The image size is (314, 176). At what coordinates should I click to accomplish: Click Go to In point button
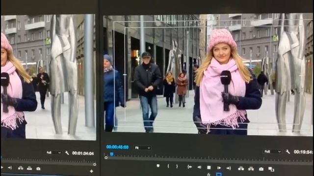(189, 167)
